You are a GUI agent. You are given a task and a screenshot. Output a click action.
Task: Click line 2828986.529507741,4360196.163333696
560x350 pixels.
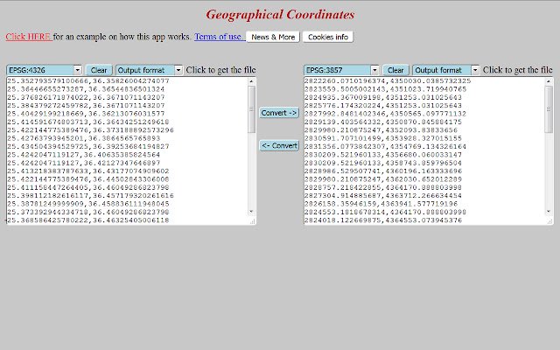383,171
